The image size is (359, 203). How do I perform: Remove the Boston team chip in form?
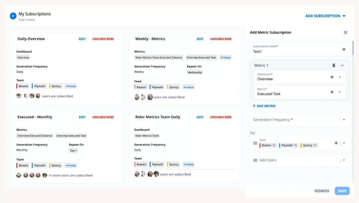point(274,145)
